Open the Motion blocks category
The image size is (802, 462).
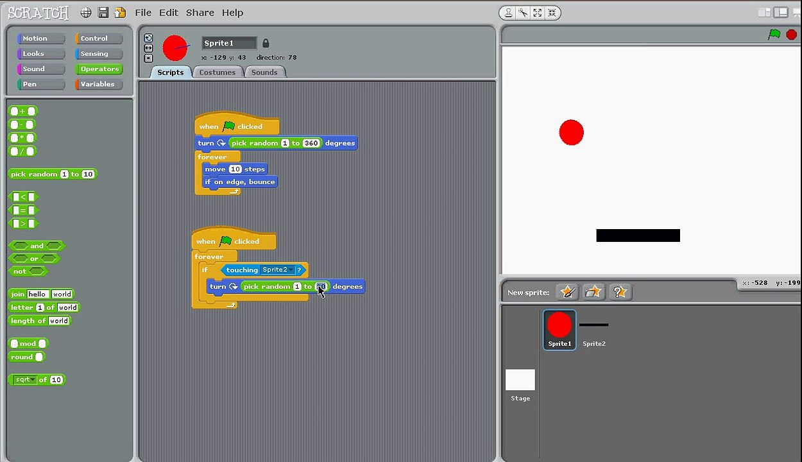[x=41, y=38]
